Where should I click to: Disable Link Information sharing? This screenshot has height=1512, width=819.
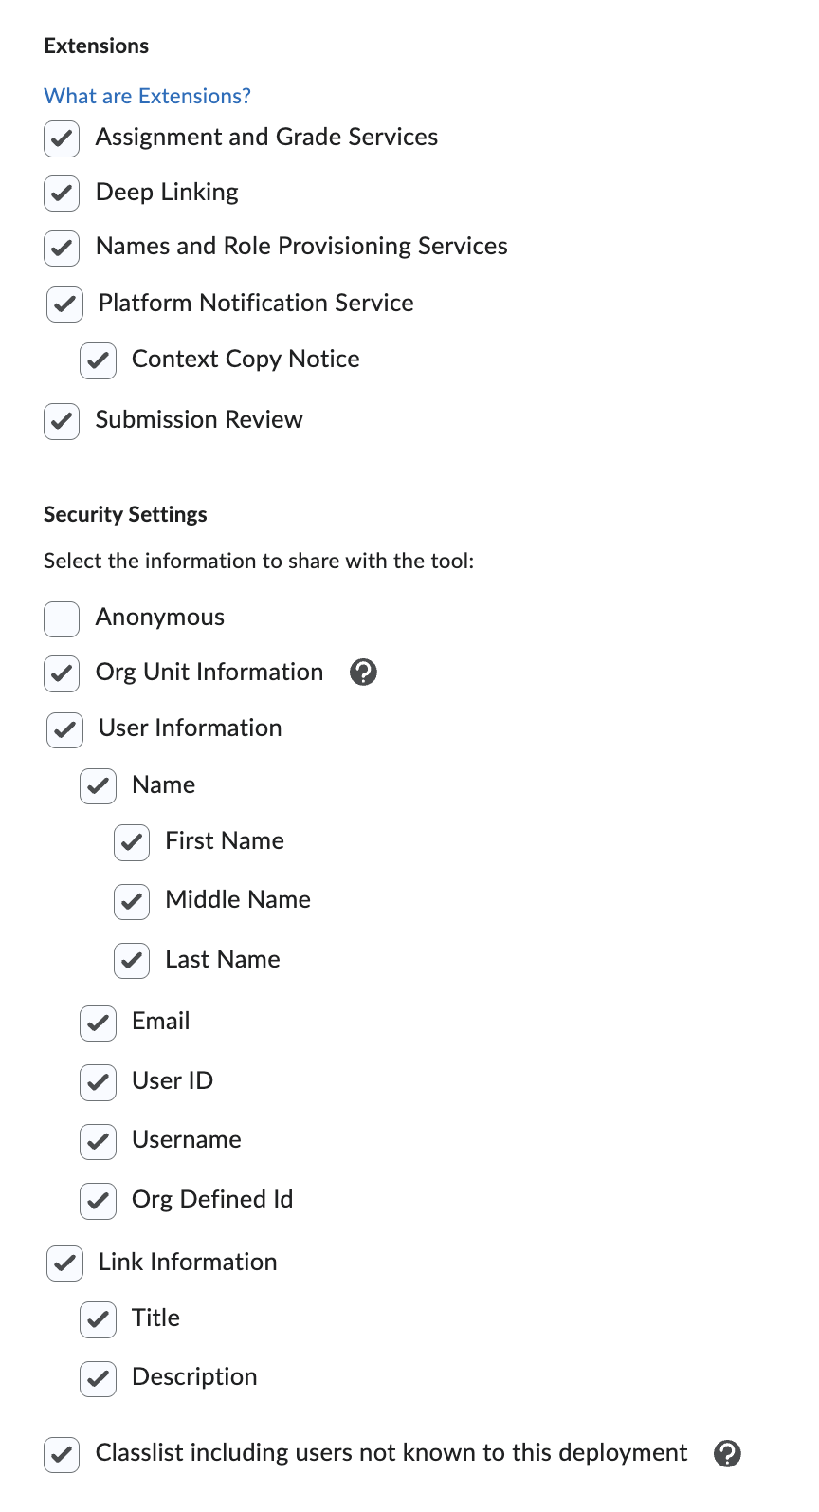(64, 1263)
